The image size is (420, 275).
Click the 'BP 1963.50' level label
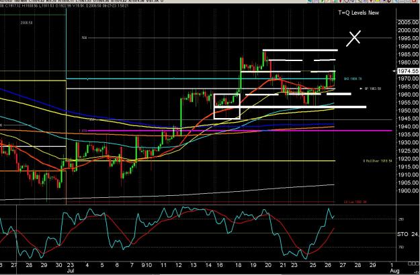coord(372,89)
